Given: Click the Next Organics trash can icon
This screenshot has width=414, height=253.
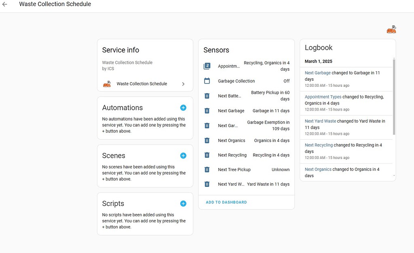Looking at the screenshot, I should (x=207, y=140).
